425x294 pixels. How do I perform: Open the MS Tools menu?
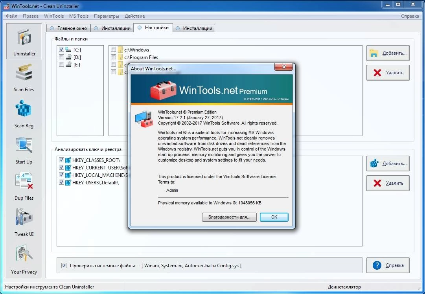coord(79,16)
